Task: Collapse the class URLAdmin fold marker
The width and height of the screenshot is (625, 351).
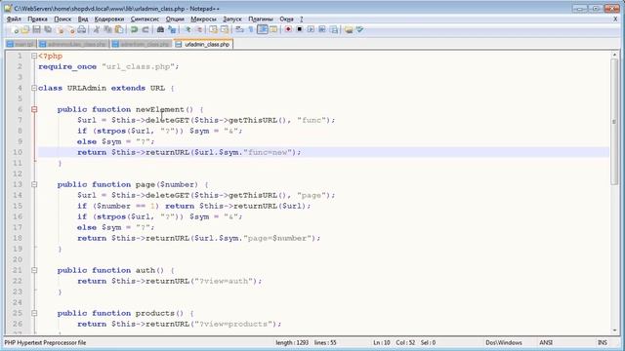Action: (x=34, y=88)
